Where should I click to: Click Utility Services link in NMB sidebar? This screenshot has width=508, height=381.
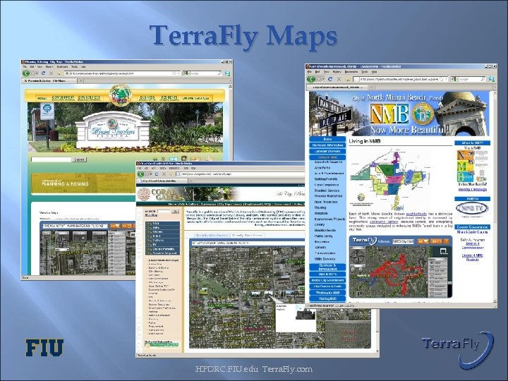[325, 259]
